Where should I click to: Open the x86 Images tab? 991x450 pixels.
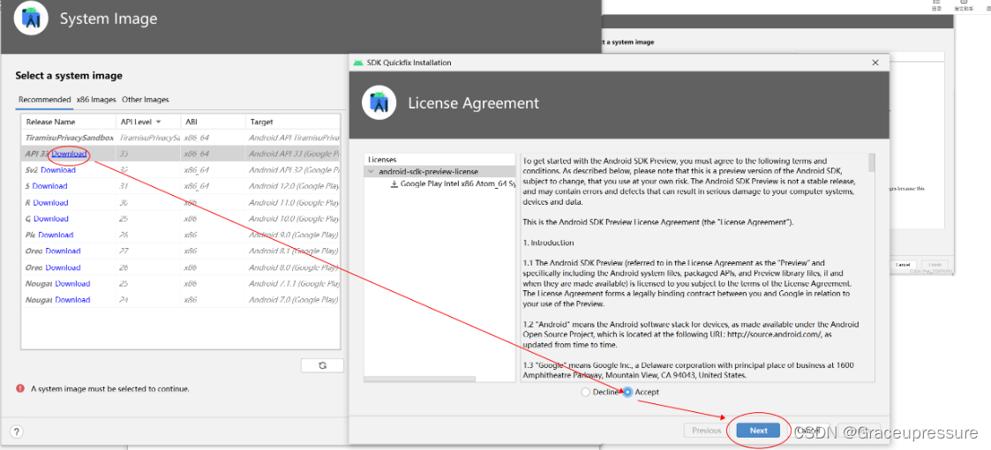click(96, 100)
